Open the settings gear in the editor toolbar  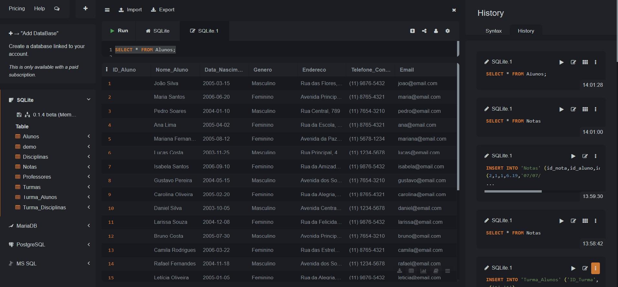447,31
